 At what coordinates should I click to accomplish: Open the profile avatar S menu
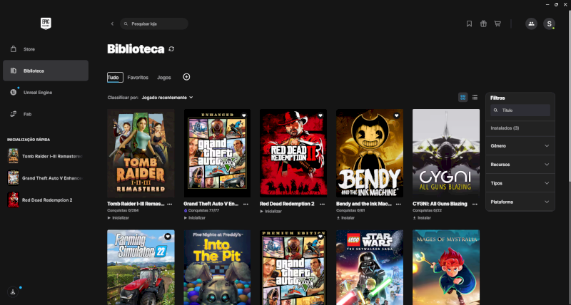pyautogui.click(x=549, y=24)
